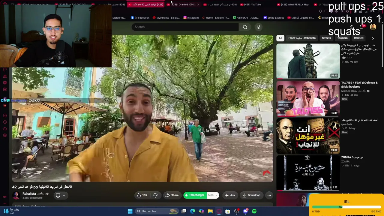The image size is (384, 216).
Task: Click the YouTube search input field
Action: (185, 27)
